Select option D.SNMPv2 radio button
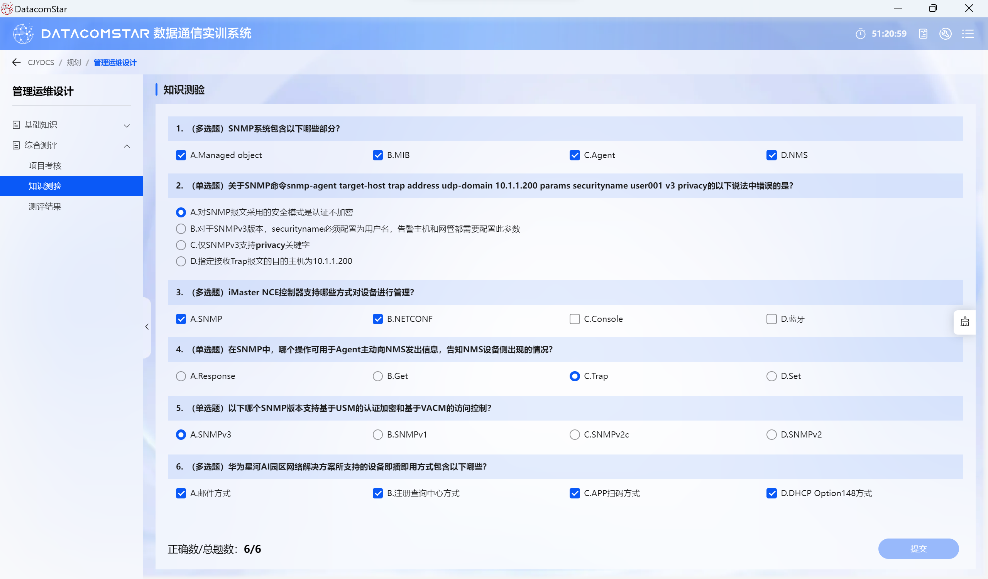The width and height of the screenshot is (988, 579). (771, 434)
